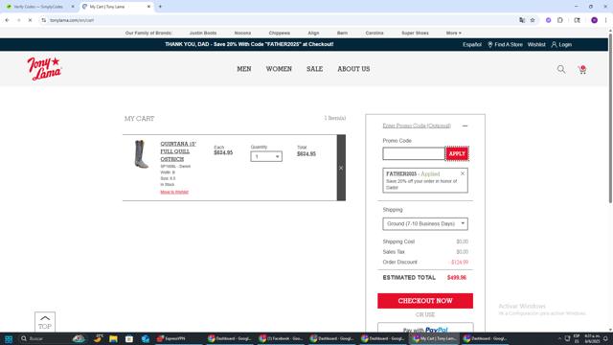Click the translate page icon
Screen dimensions: 613x345
(522, 20)
